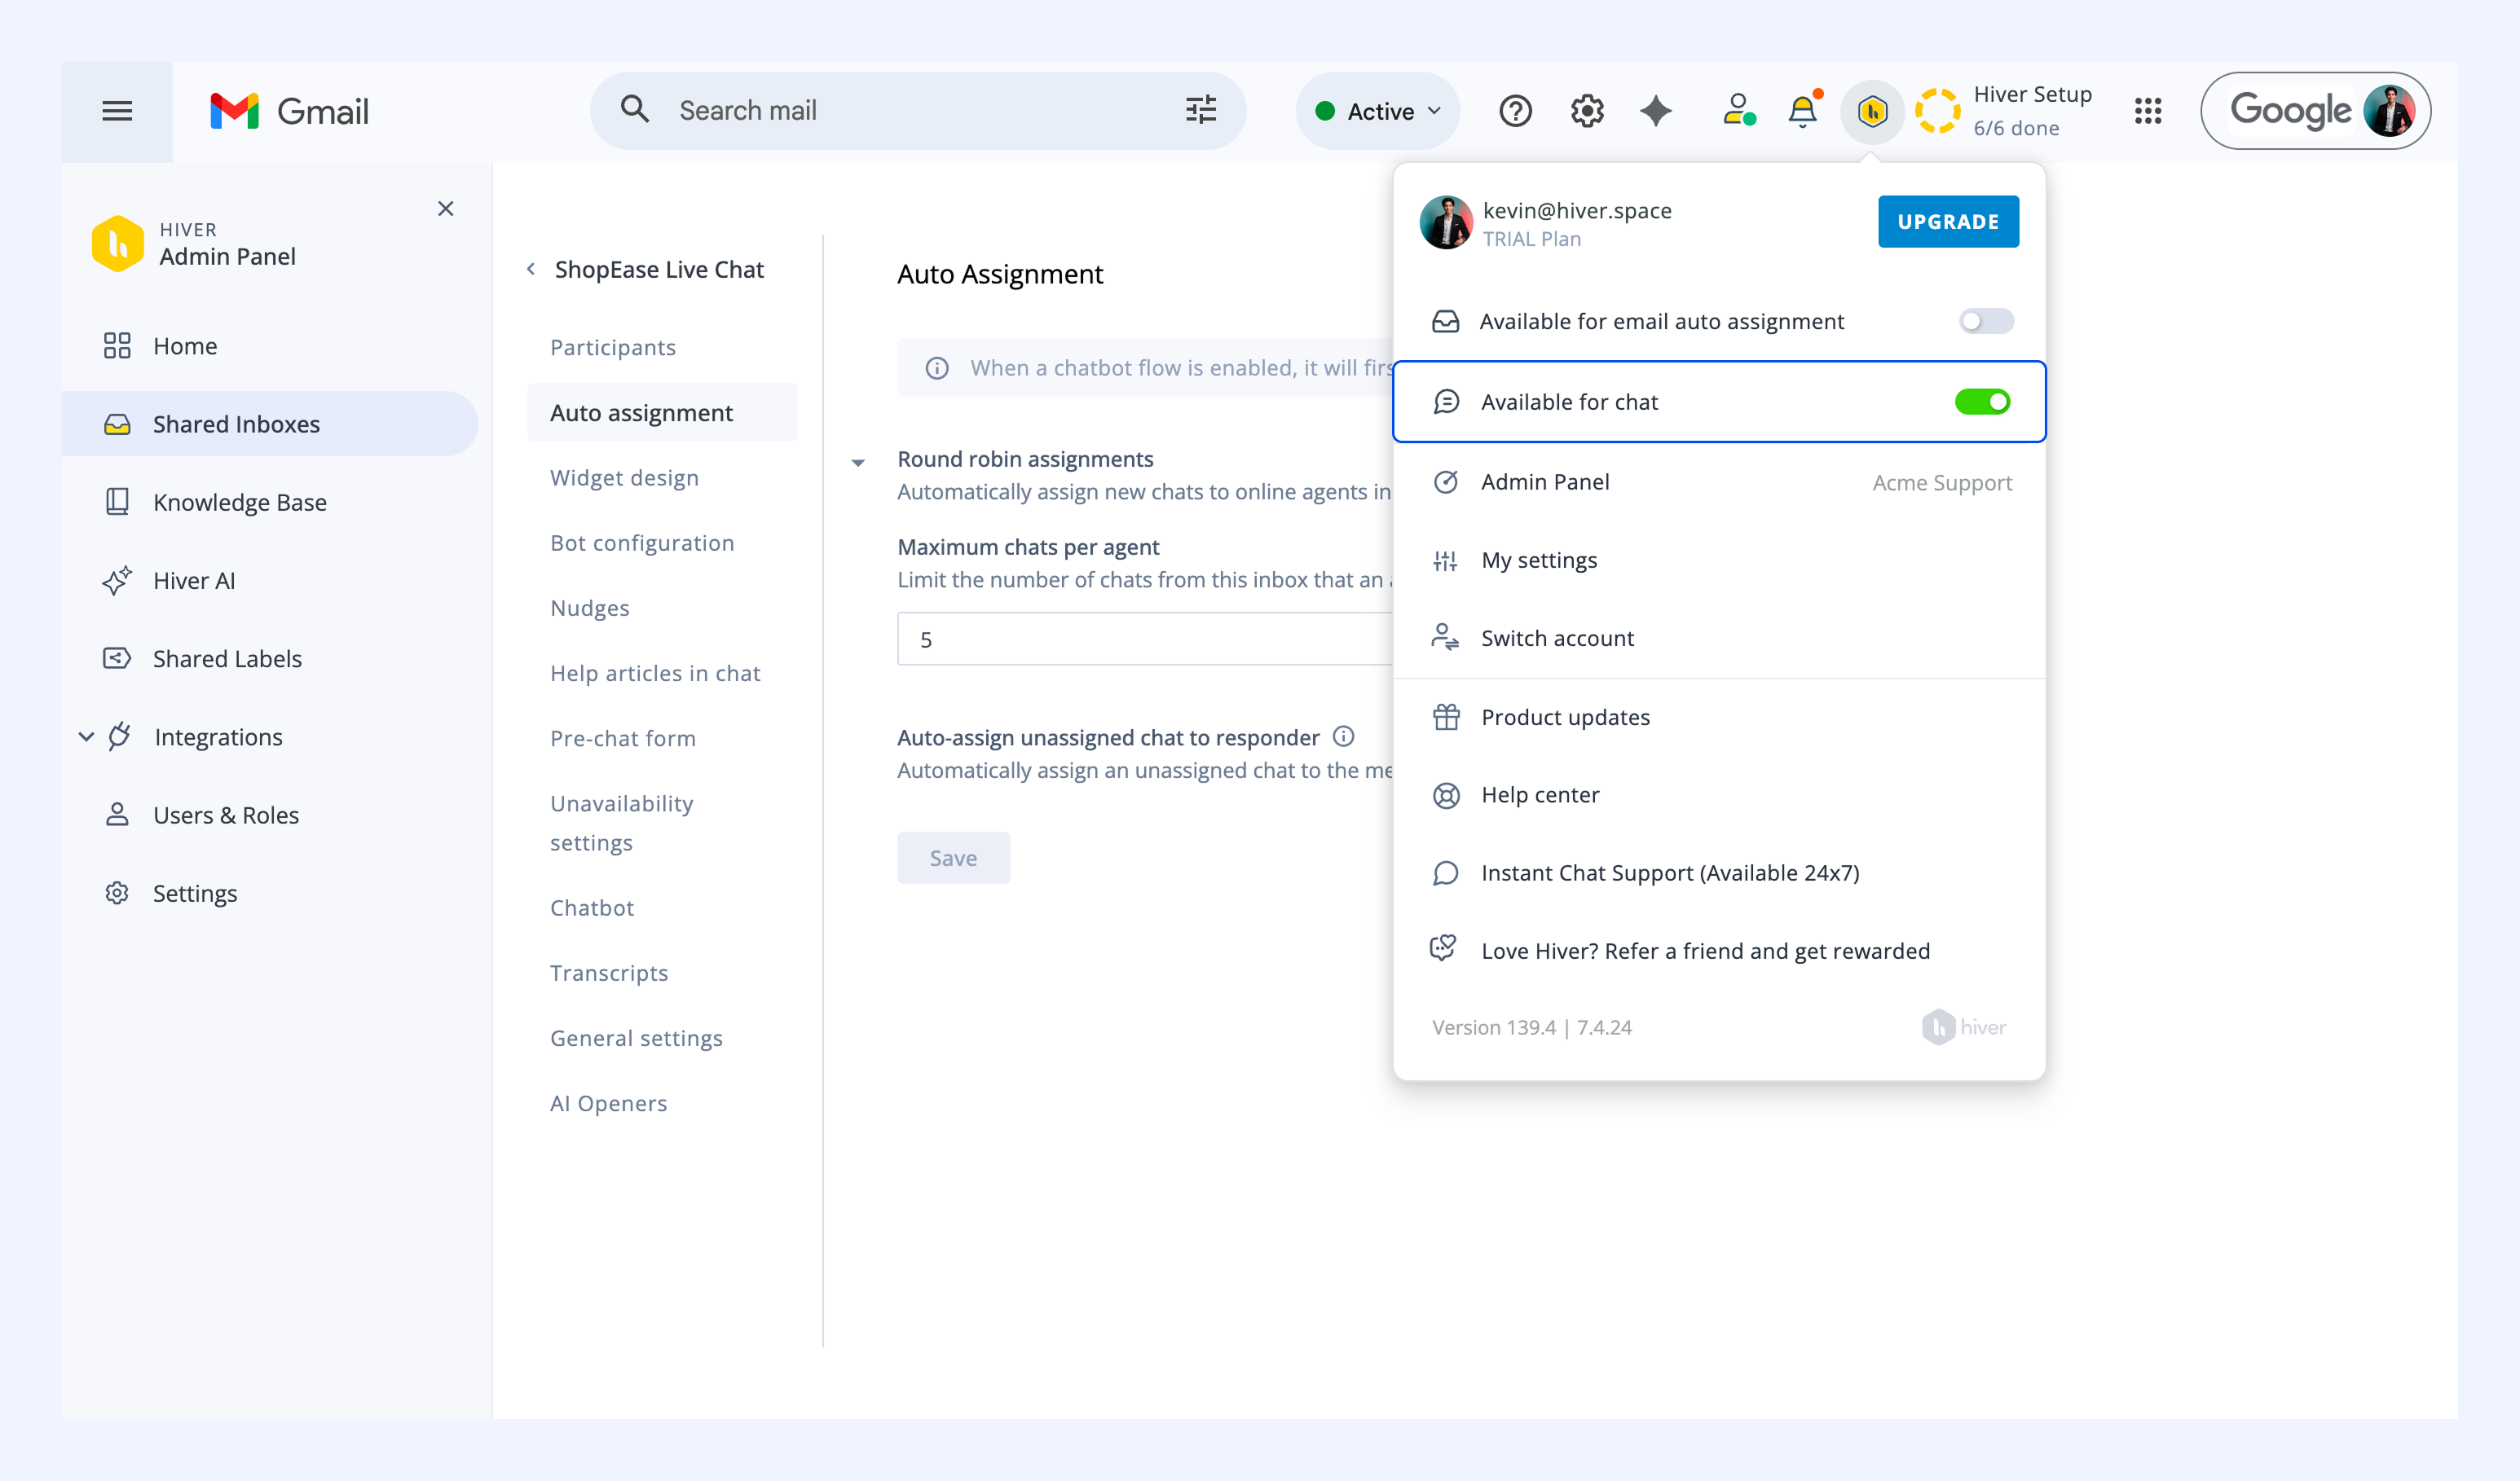The image size is (2520, 1481).
Task: Save the auto assignment settings
Action: (953, 858)
